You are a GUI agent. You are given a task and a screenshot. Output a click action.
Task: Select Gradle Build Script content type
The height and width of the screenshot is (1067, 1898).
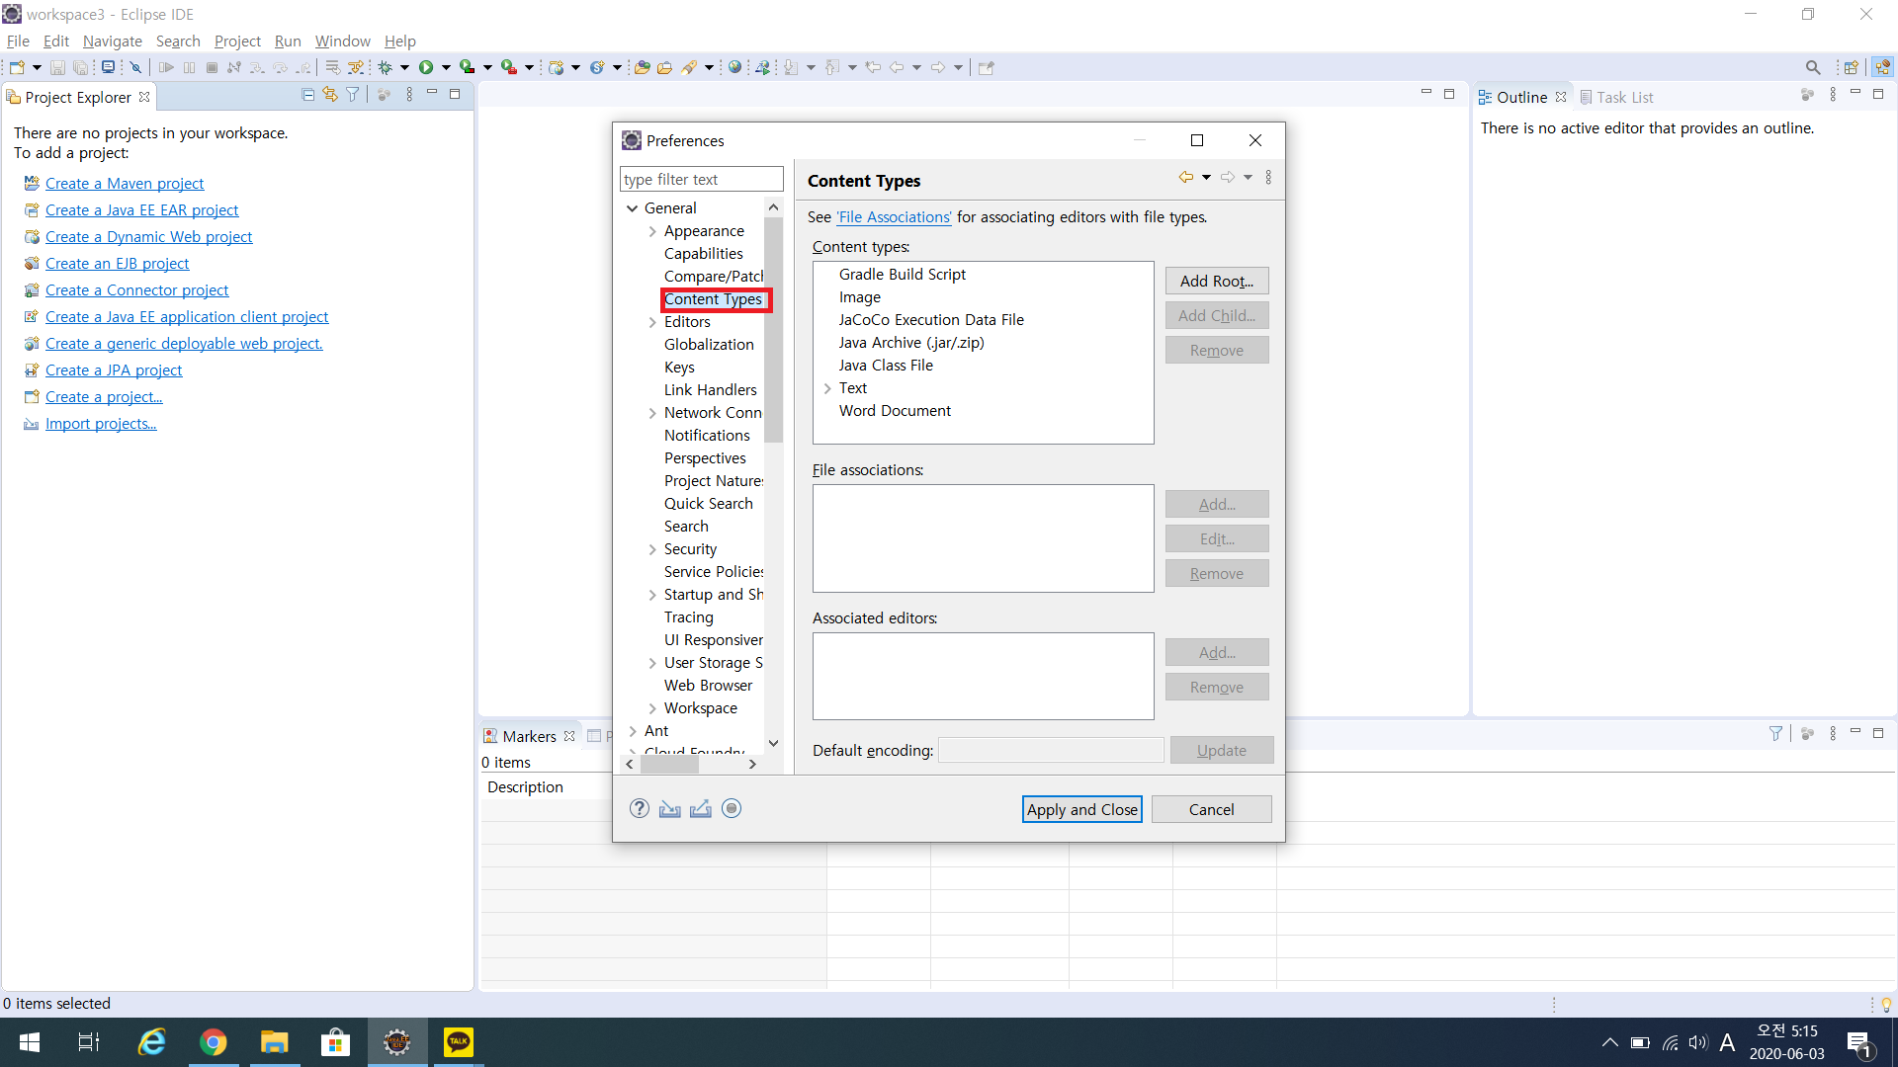pos(903,275)
